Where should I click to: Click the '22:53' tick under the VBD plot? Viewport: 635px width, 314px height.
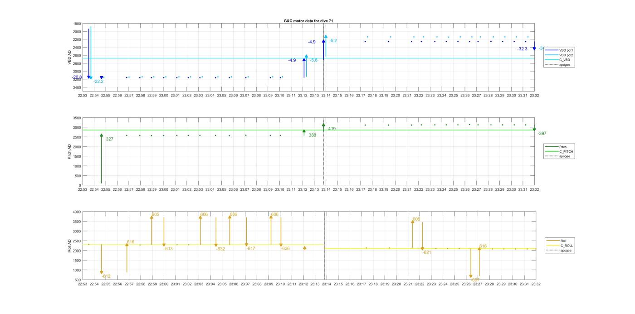point(82,96)
